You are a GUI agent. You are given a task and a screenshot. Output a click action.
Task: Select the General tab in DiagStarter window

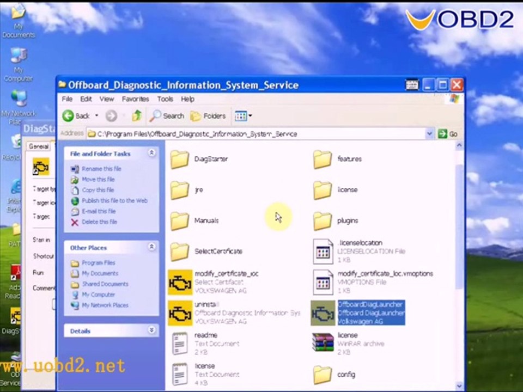(39, 146)
